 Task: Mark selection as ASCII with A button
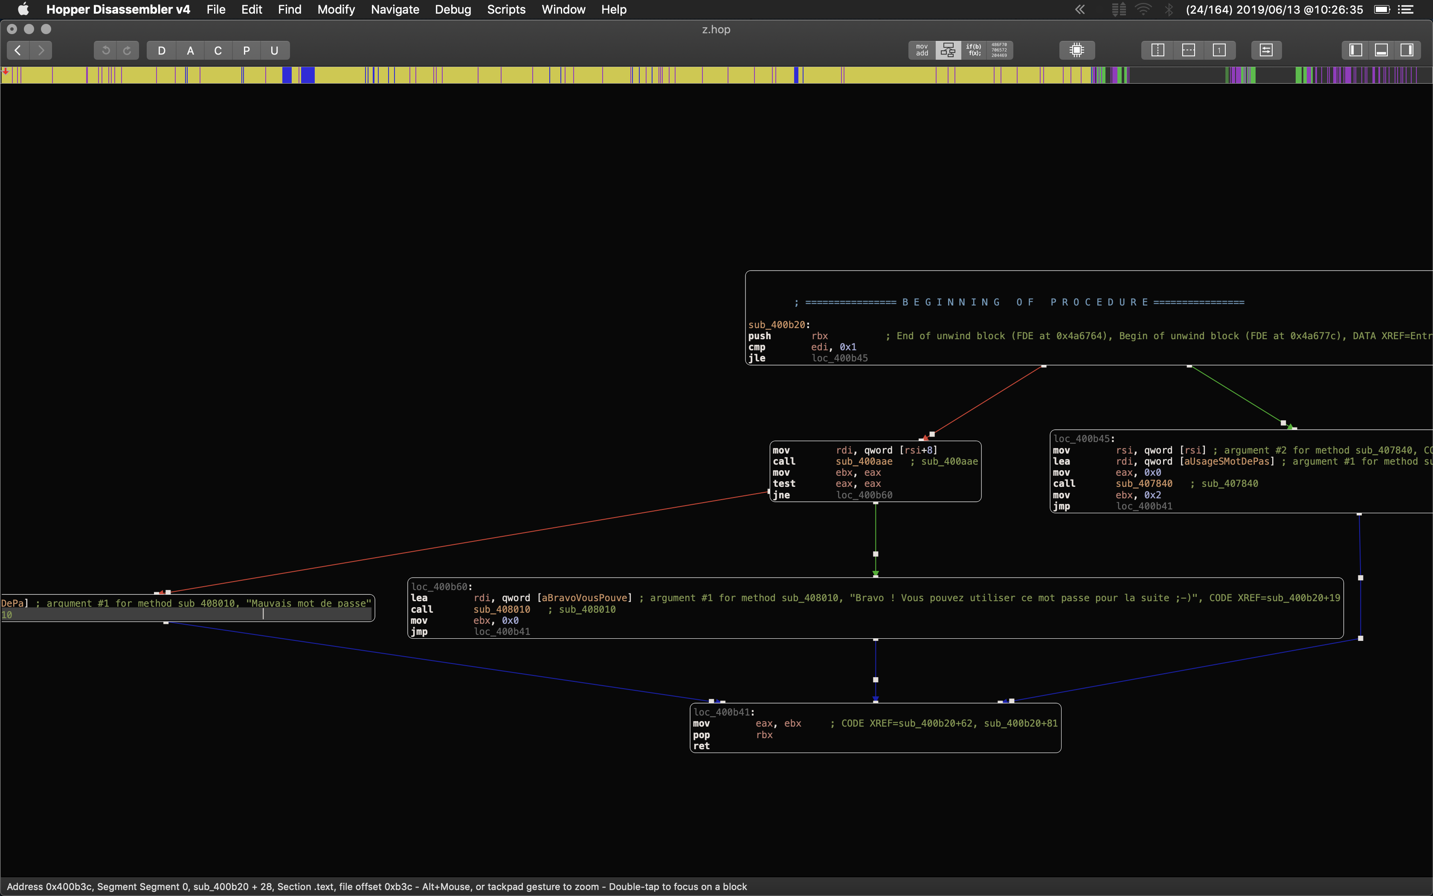click(x=190, y=50)
